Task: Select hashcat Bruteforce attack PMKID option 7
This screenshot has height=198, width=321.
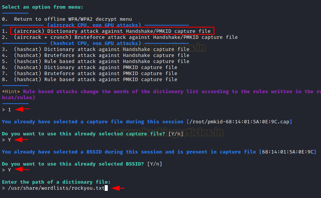Action: (90, 74)
